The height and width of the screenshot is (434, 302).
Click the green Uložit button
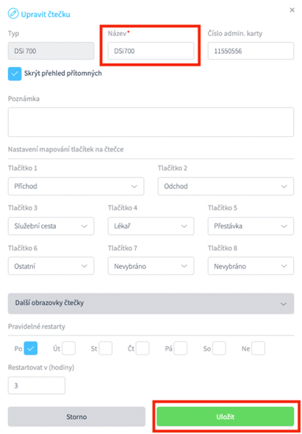[x=226, y=416]
